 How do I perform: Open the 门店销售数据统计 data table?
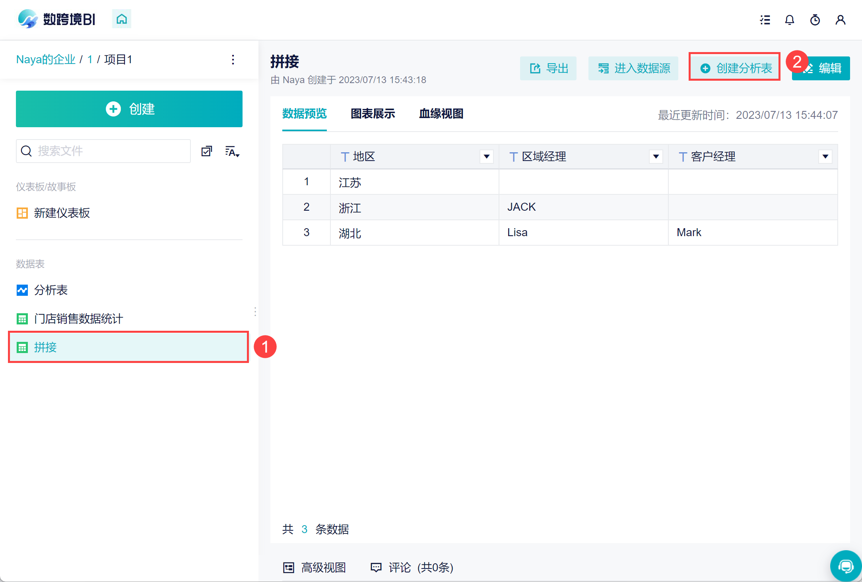pos(78,318)
